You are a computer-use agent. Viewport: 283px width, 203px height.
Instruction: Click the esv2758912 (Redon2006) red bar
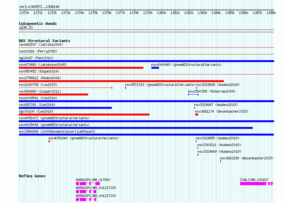(x=121, y=81)
